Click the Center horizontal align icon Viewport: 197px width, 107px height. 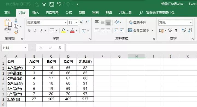(x=103, y=30)
